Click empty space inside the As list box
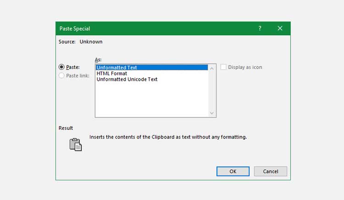This screenshot has height=200, width=344. (151, 99)
